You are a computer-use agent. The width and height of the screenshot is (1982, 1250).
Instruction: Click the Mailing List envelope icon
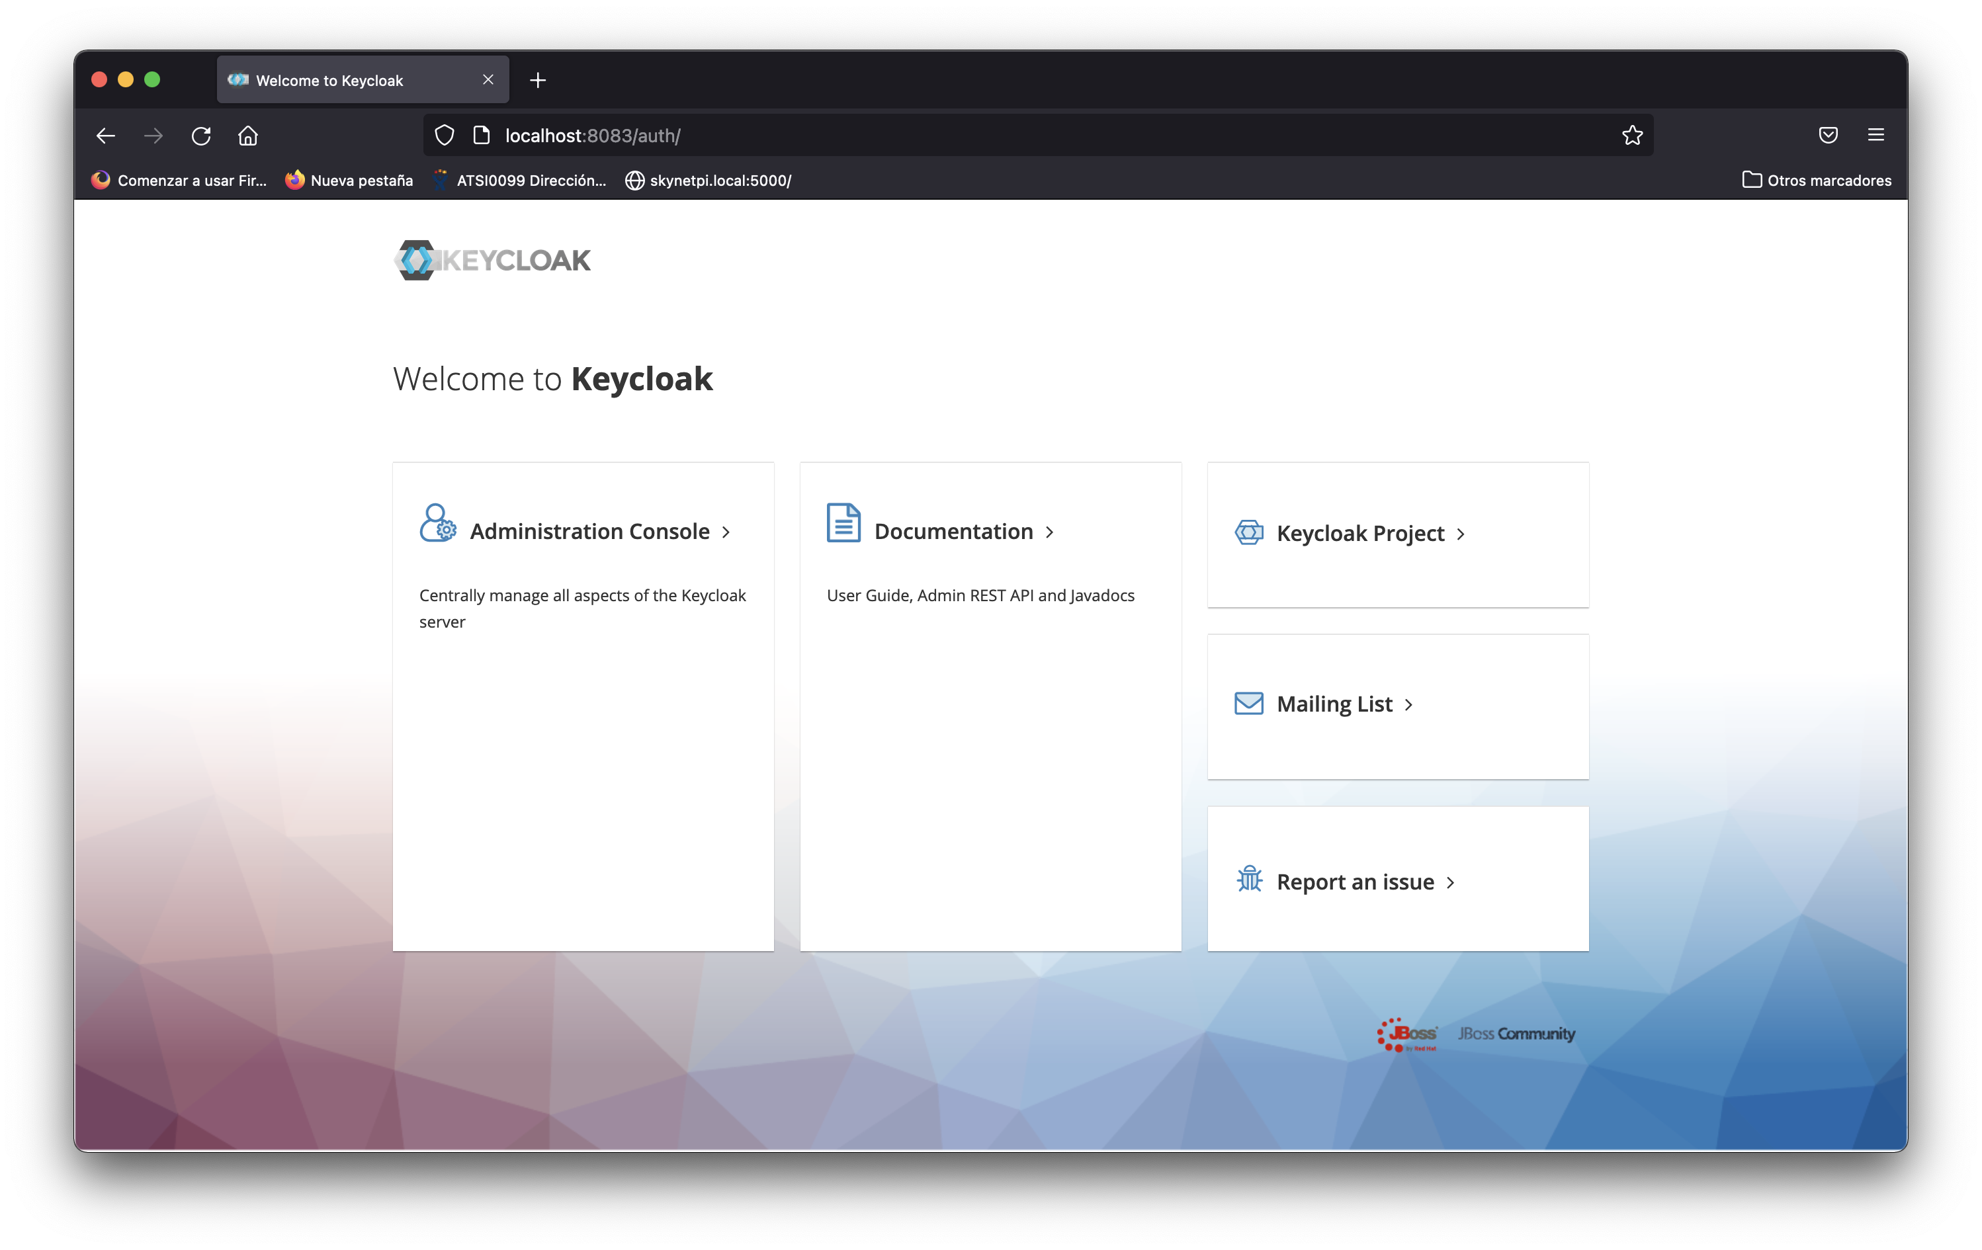(1248, 704)
